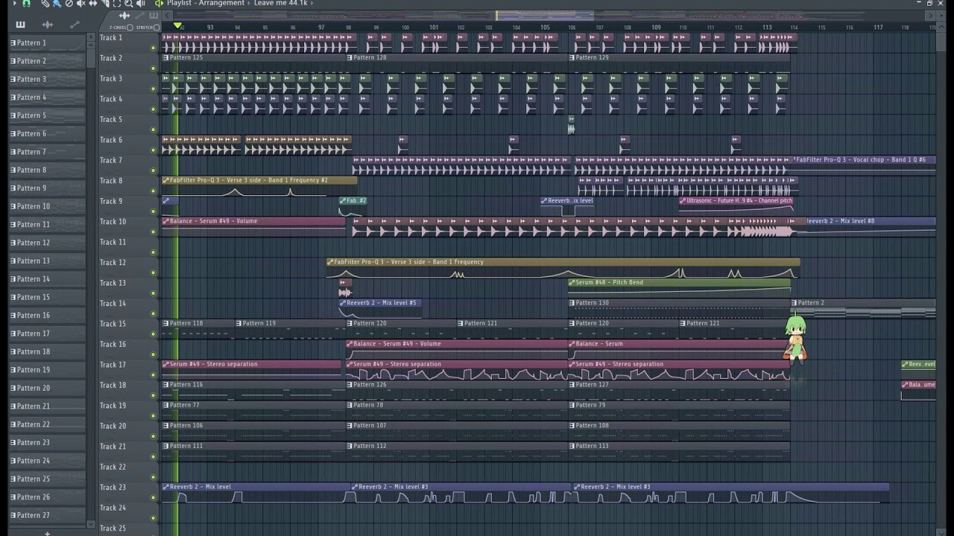The width and height of the screenshot is (954, 536).
Task: Click the Pattern 22 icon in picker
Action: coord(13,424)
